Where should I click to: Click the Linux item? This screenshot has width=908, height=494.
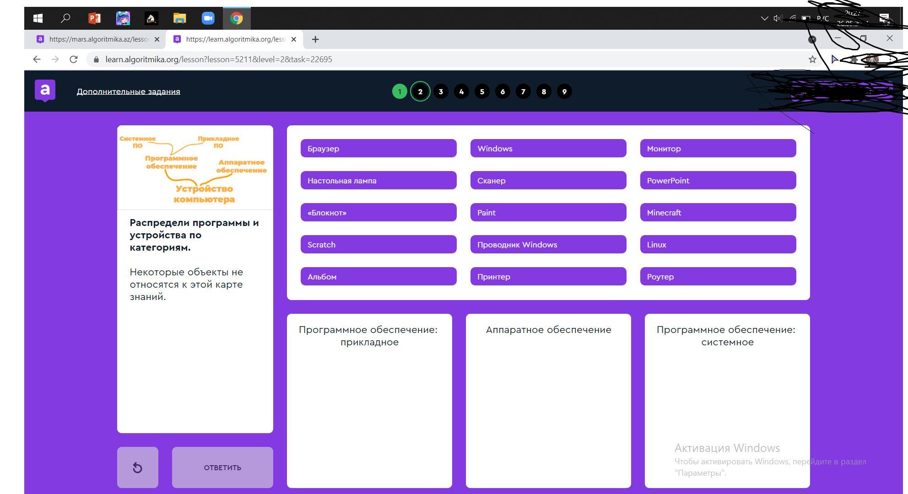[x=718, y=244]
